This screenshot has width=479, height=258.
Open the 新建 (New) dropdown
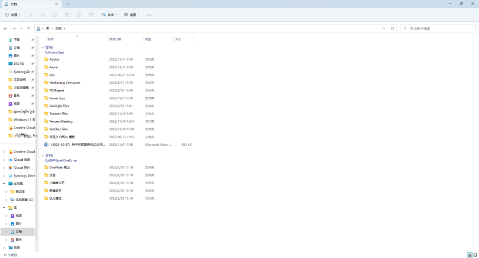(13, 15)
